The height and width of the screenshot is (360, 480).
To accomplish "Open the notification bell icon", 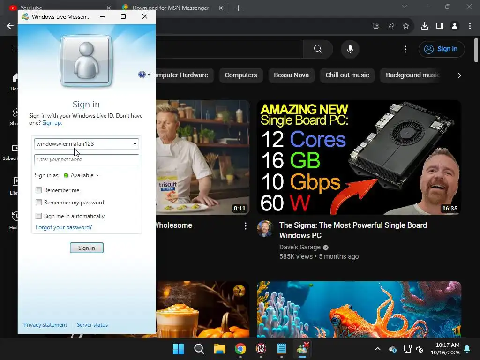I will pos(467,349).
